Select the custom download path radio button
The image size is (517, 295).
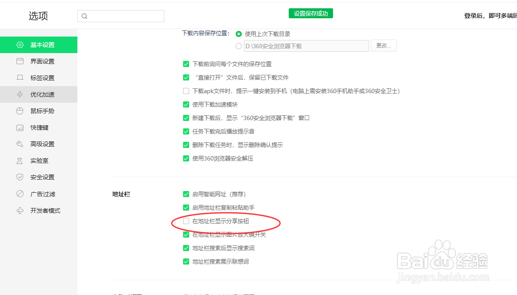239,46
